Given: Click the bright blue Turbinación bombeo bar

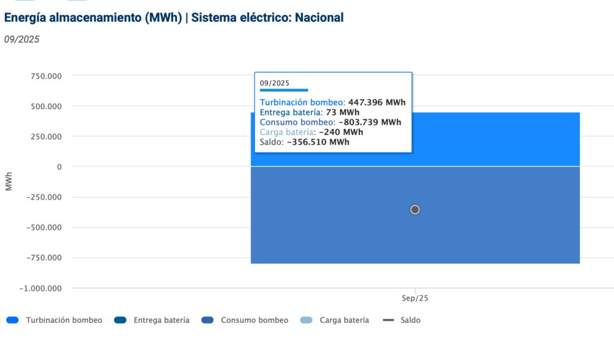Looking at the screenshot, I should point(492,139).
